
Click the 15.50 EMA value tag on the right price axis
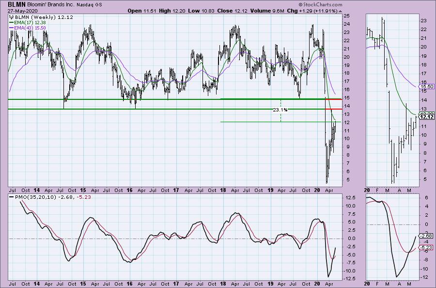[427, 86]
